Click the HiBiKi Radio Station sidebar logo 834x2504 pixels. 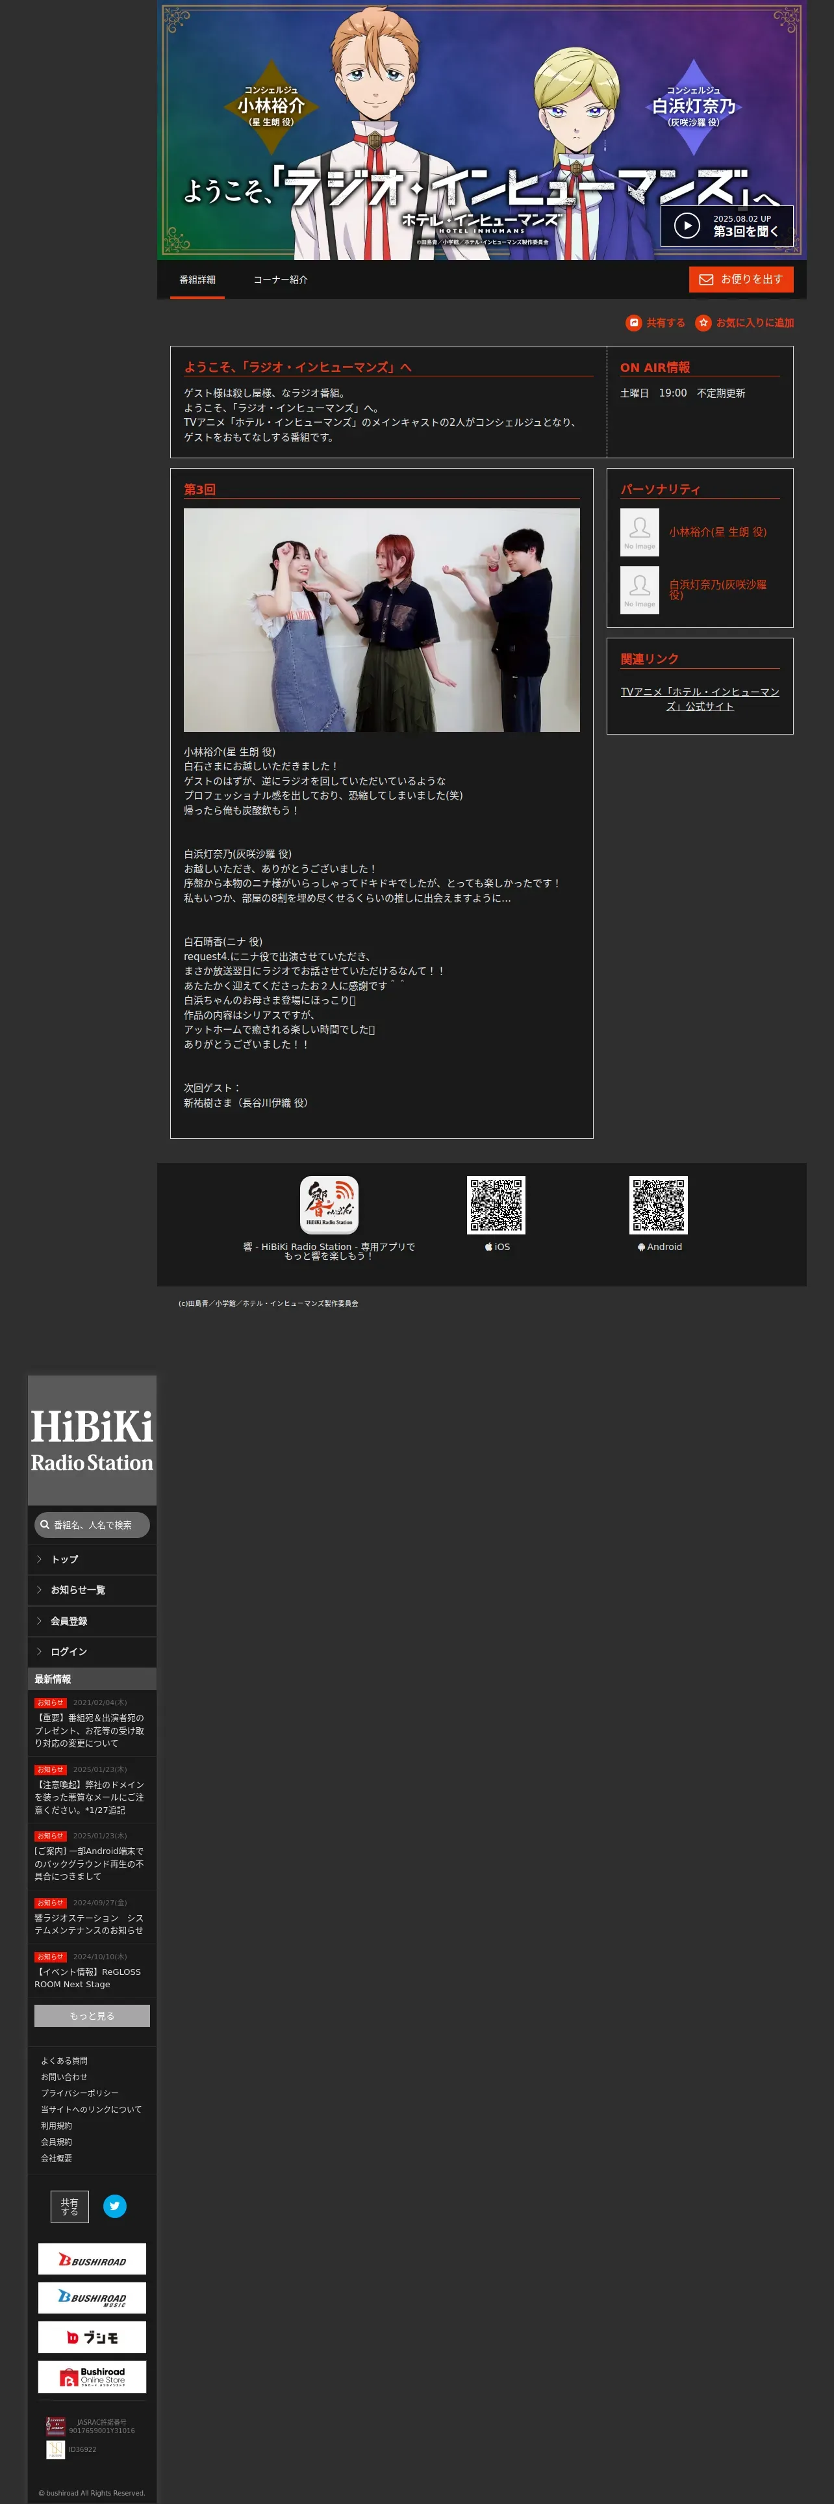tap(92, 1442)
